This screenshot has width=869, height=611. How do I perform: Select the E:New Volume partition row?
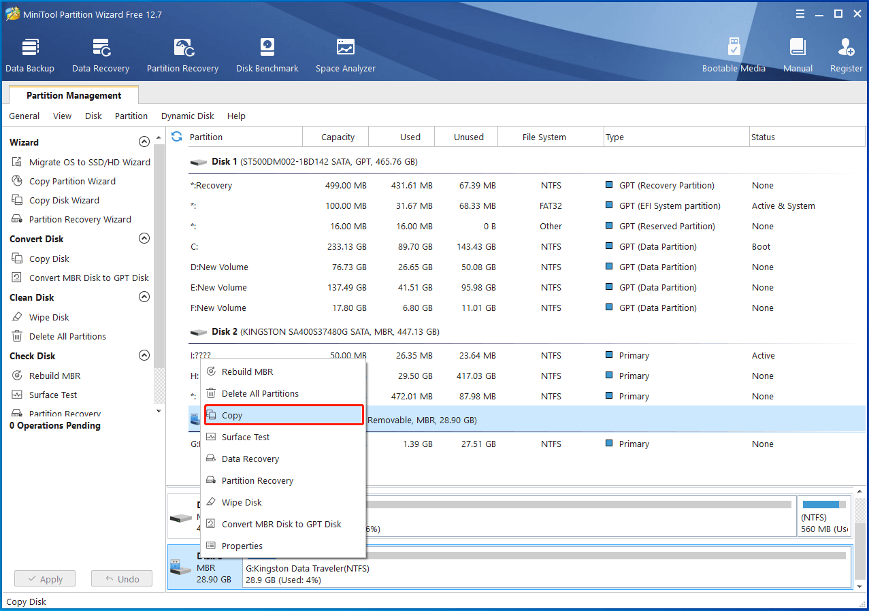[526, 287]
